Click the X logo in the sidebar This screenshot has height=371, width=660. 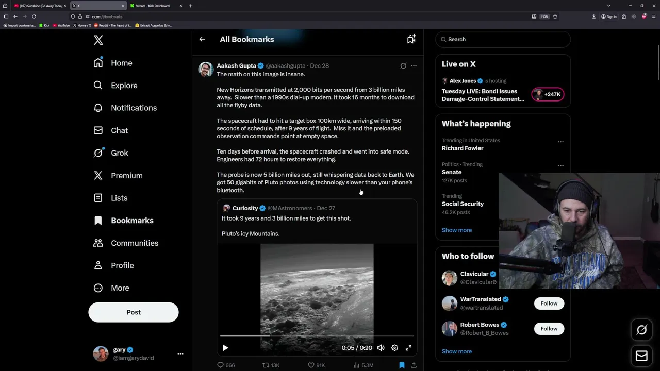click(98, 40)
